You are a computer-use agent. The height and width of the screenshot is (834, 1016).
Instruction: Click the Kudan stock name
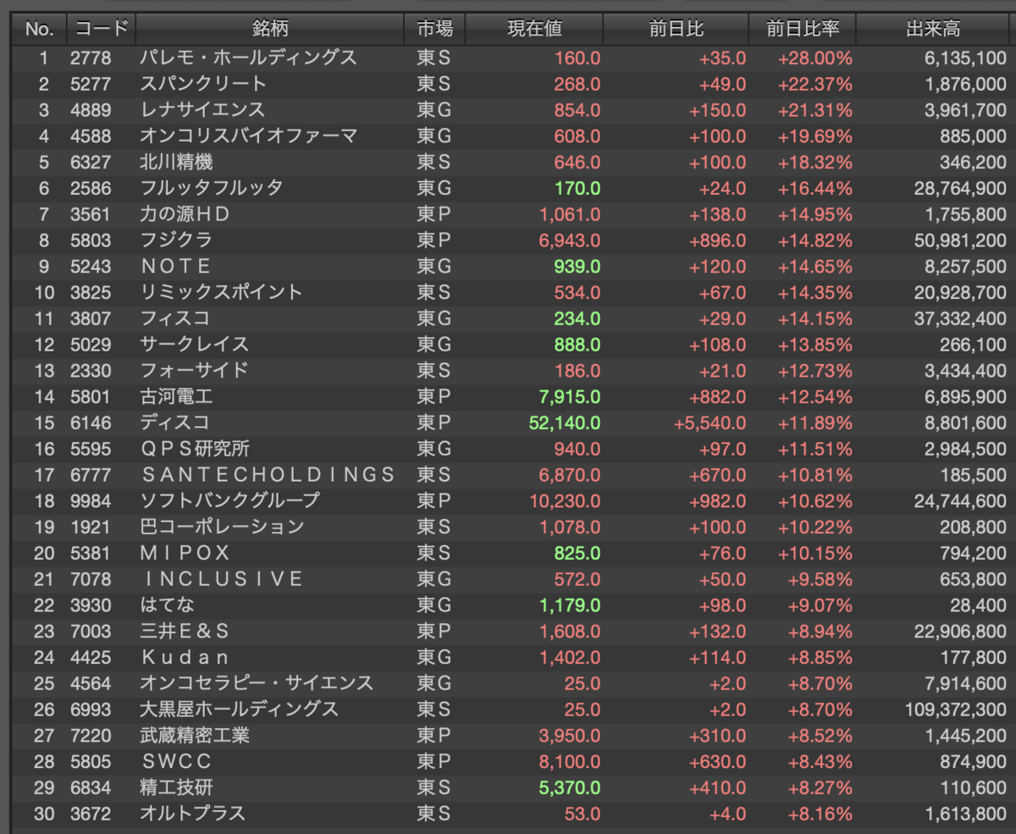pyautogui.click(x=185, y=657)
